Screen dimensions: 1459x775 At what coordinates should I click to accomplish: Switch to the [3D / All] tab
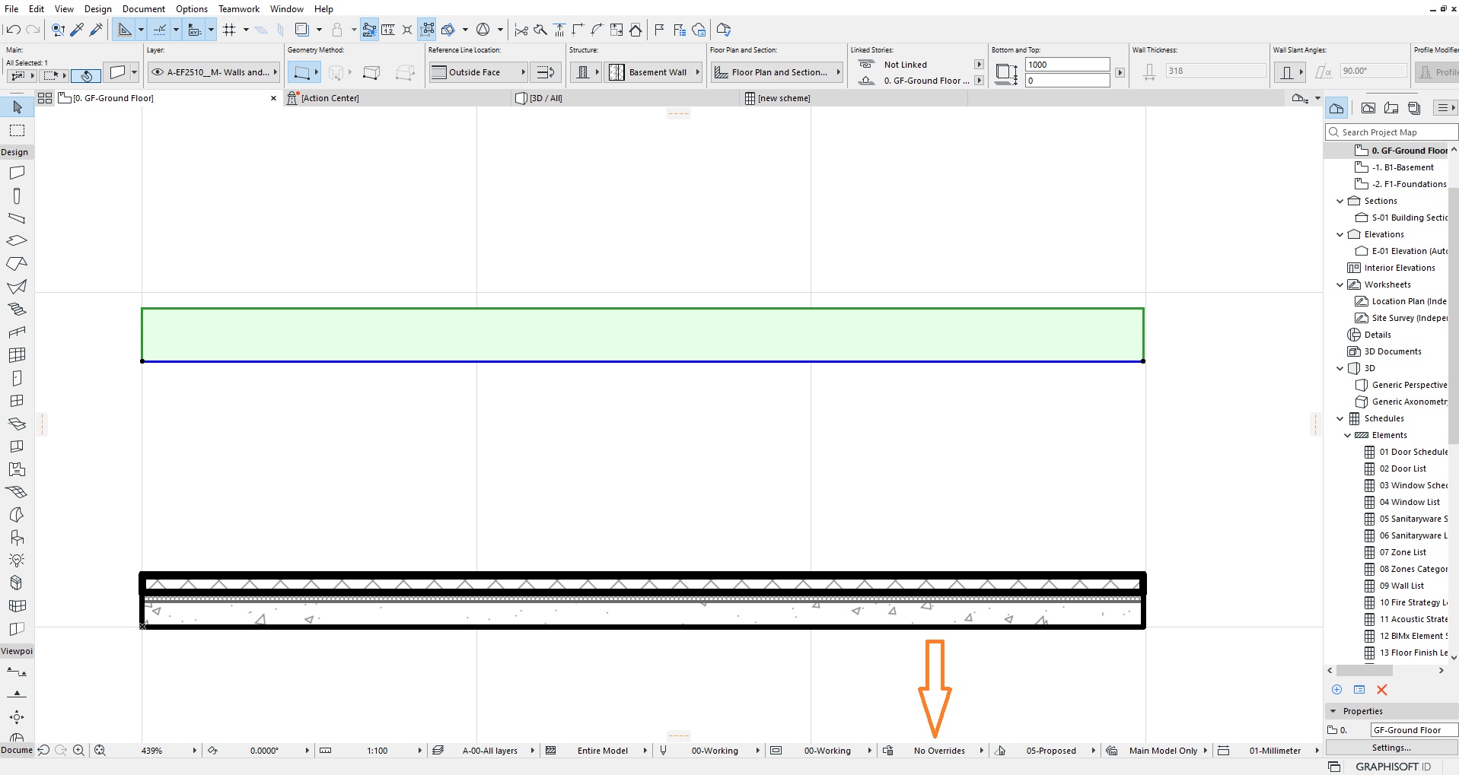pos(545,98)
